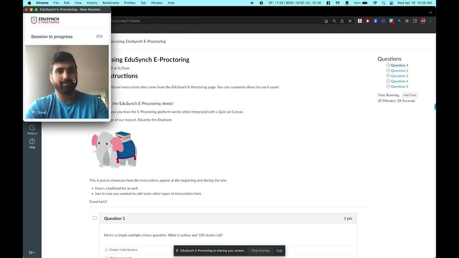The height and width of the screenshot is (258, 459).
Task: Click the date and time in menu bar
Action: pyautogui.click(x=415, y=3)
